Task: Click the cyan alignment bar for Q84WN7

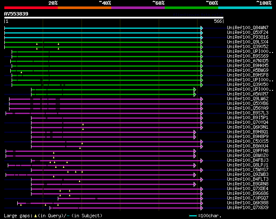Action: (x=103, y=28)
